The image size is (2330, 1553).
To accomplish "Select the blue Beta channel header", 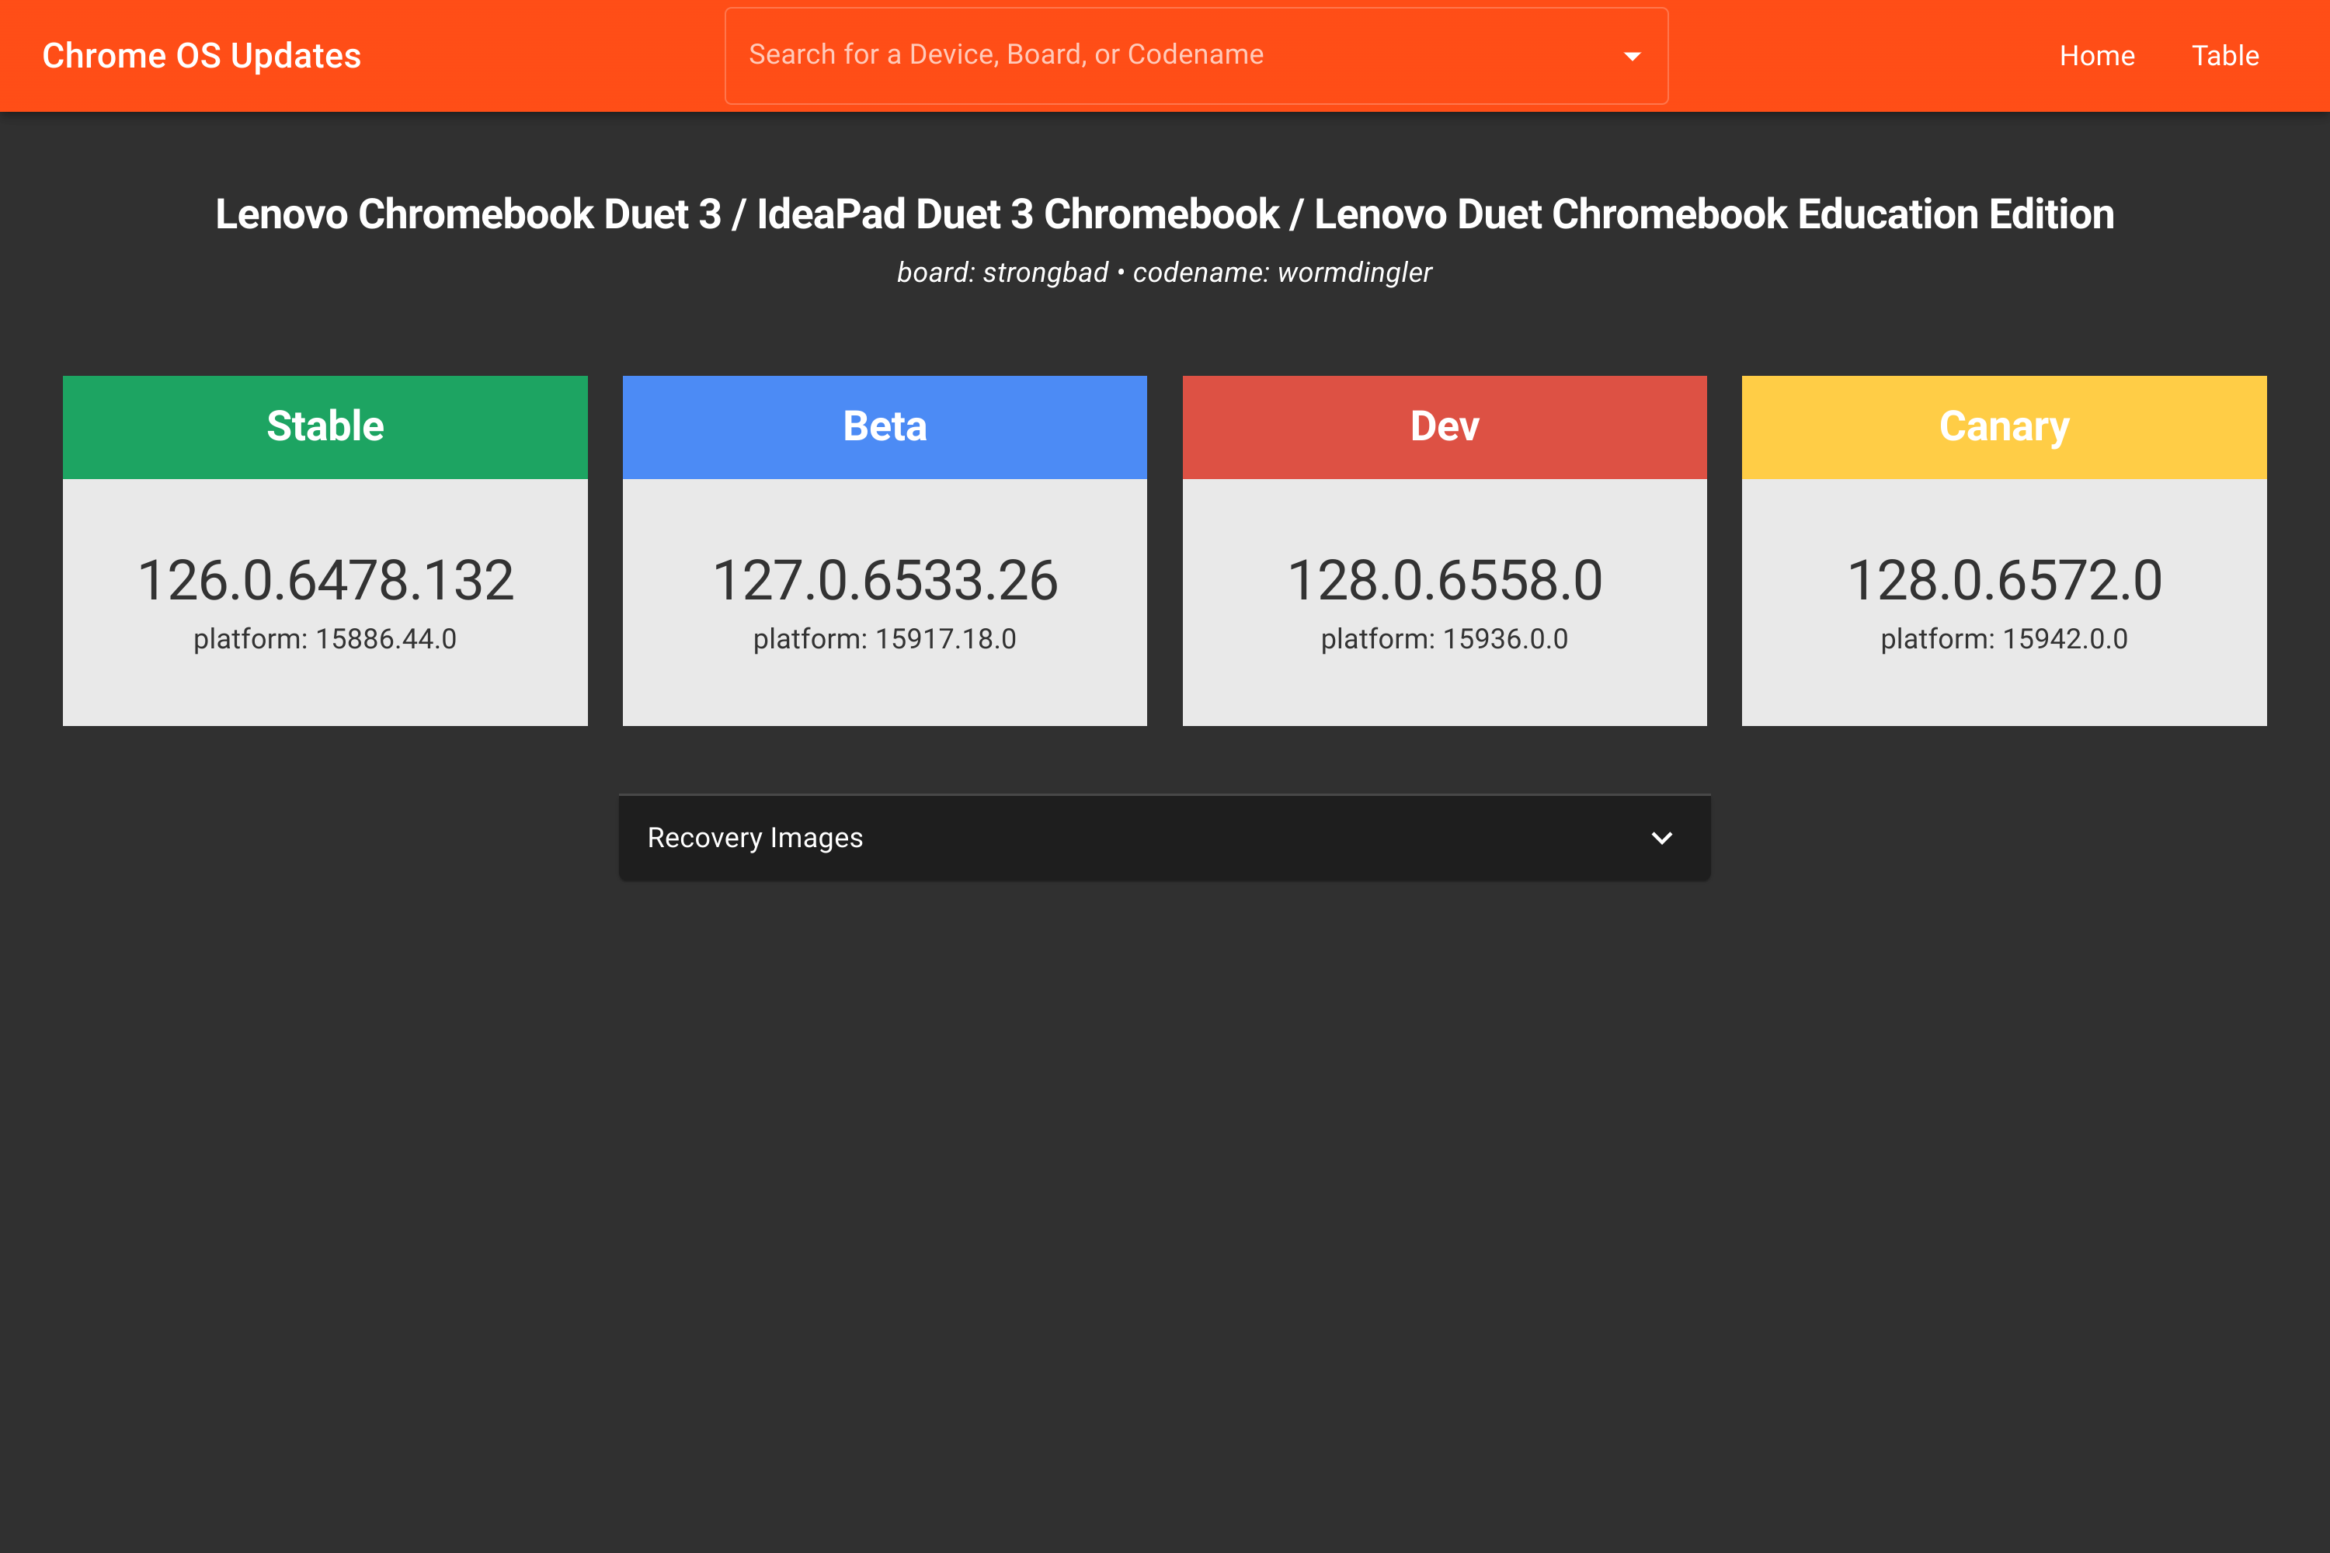I will [x=885, y=427].
